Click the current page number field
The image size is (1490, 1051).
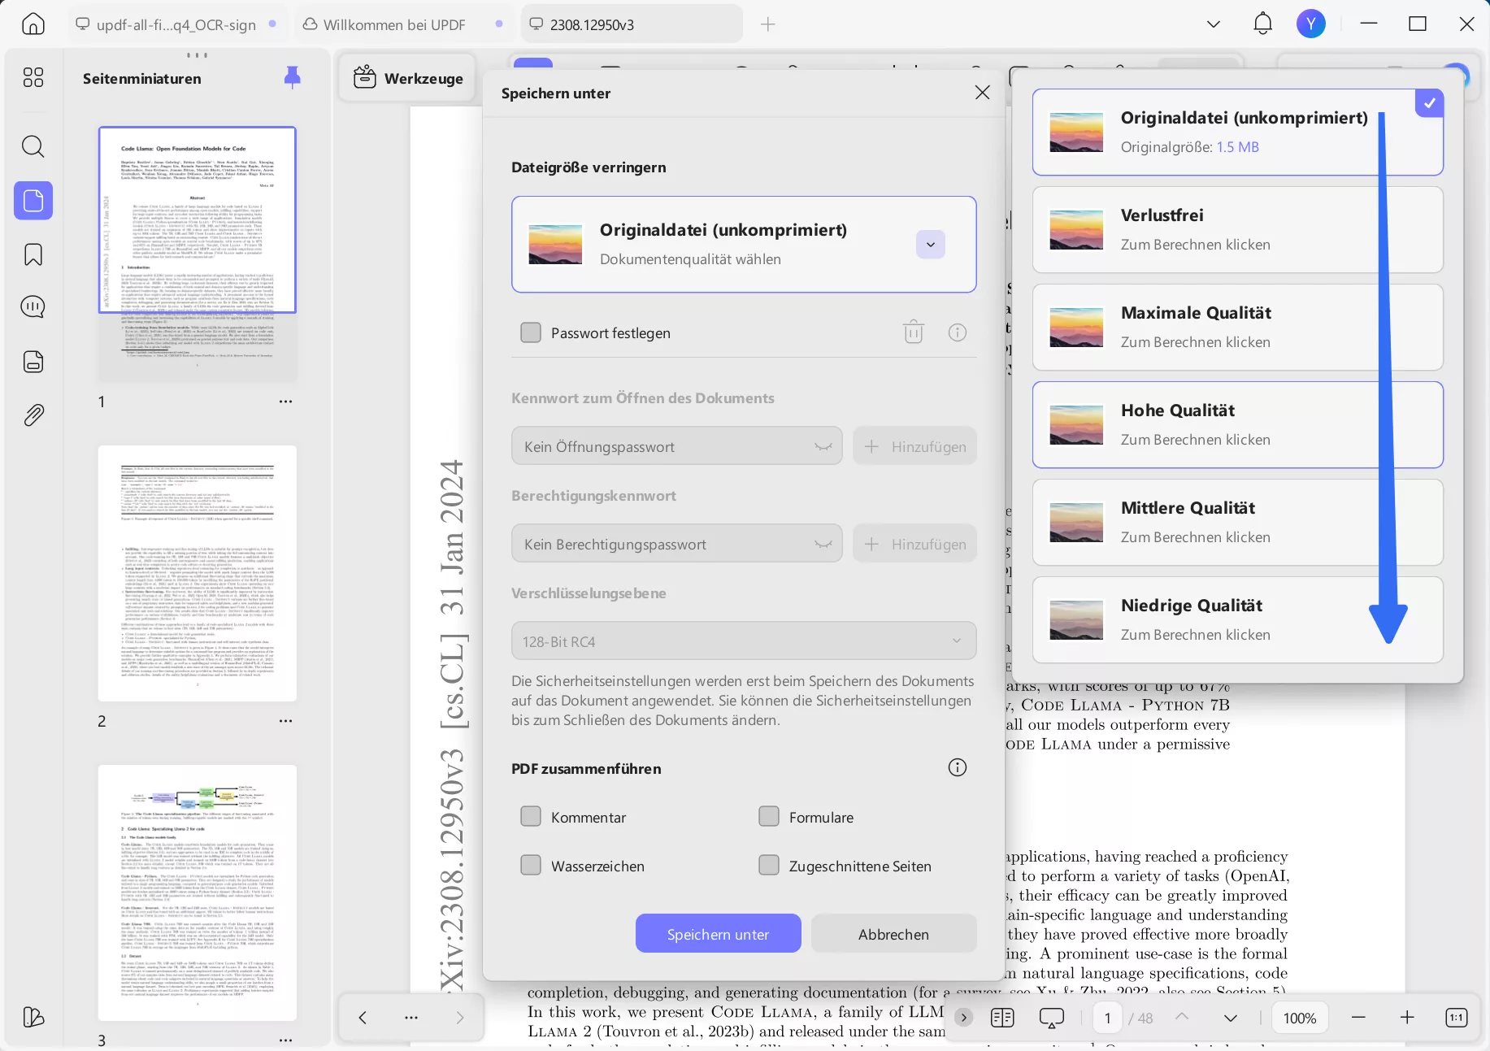point(1107,1018)
